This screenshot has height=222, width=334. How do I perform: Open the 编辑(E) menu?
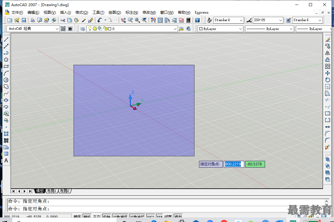[x=33, y=12]
